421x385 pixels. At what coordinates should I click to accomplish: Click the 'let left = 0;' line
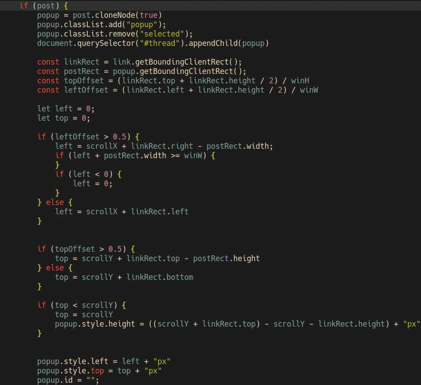66,109
